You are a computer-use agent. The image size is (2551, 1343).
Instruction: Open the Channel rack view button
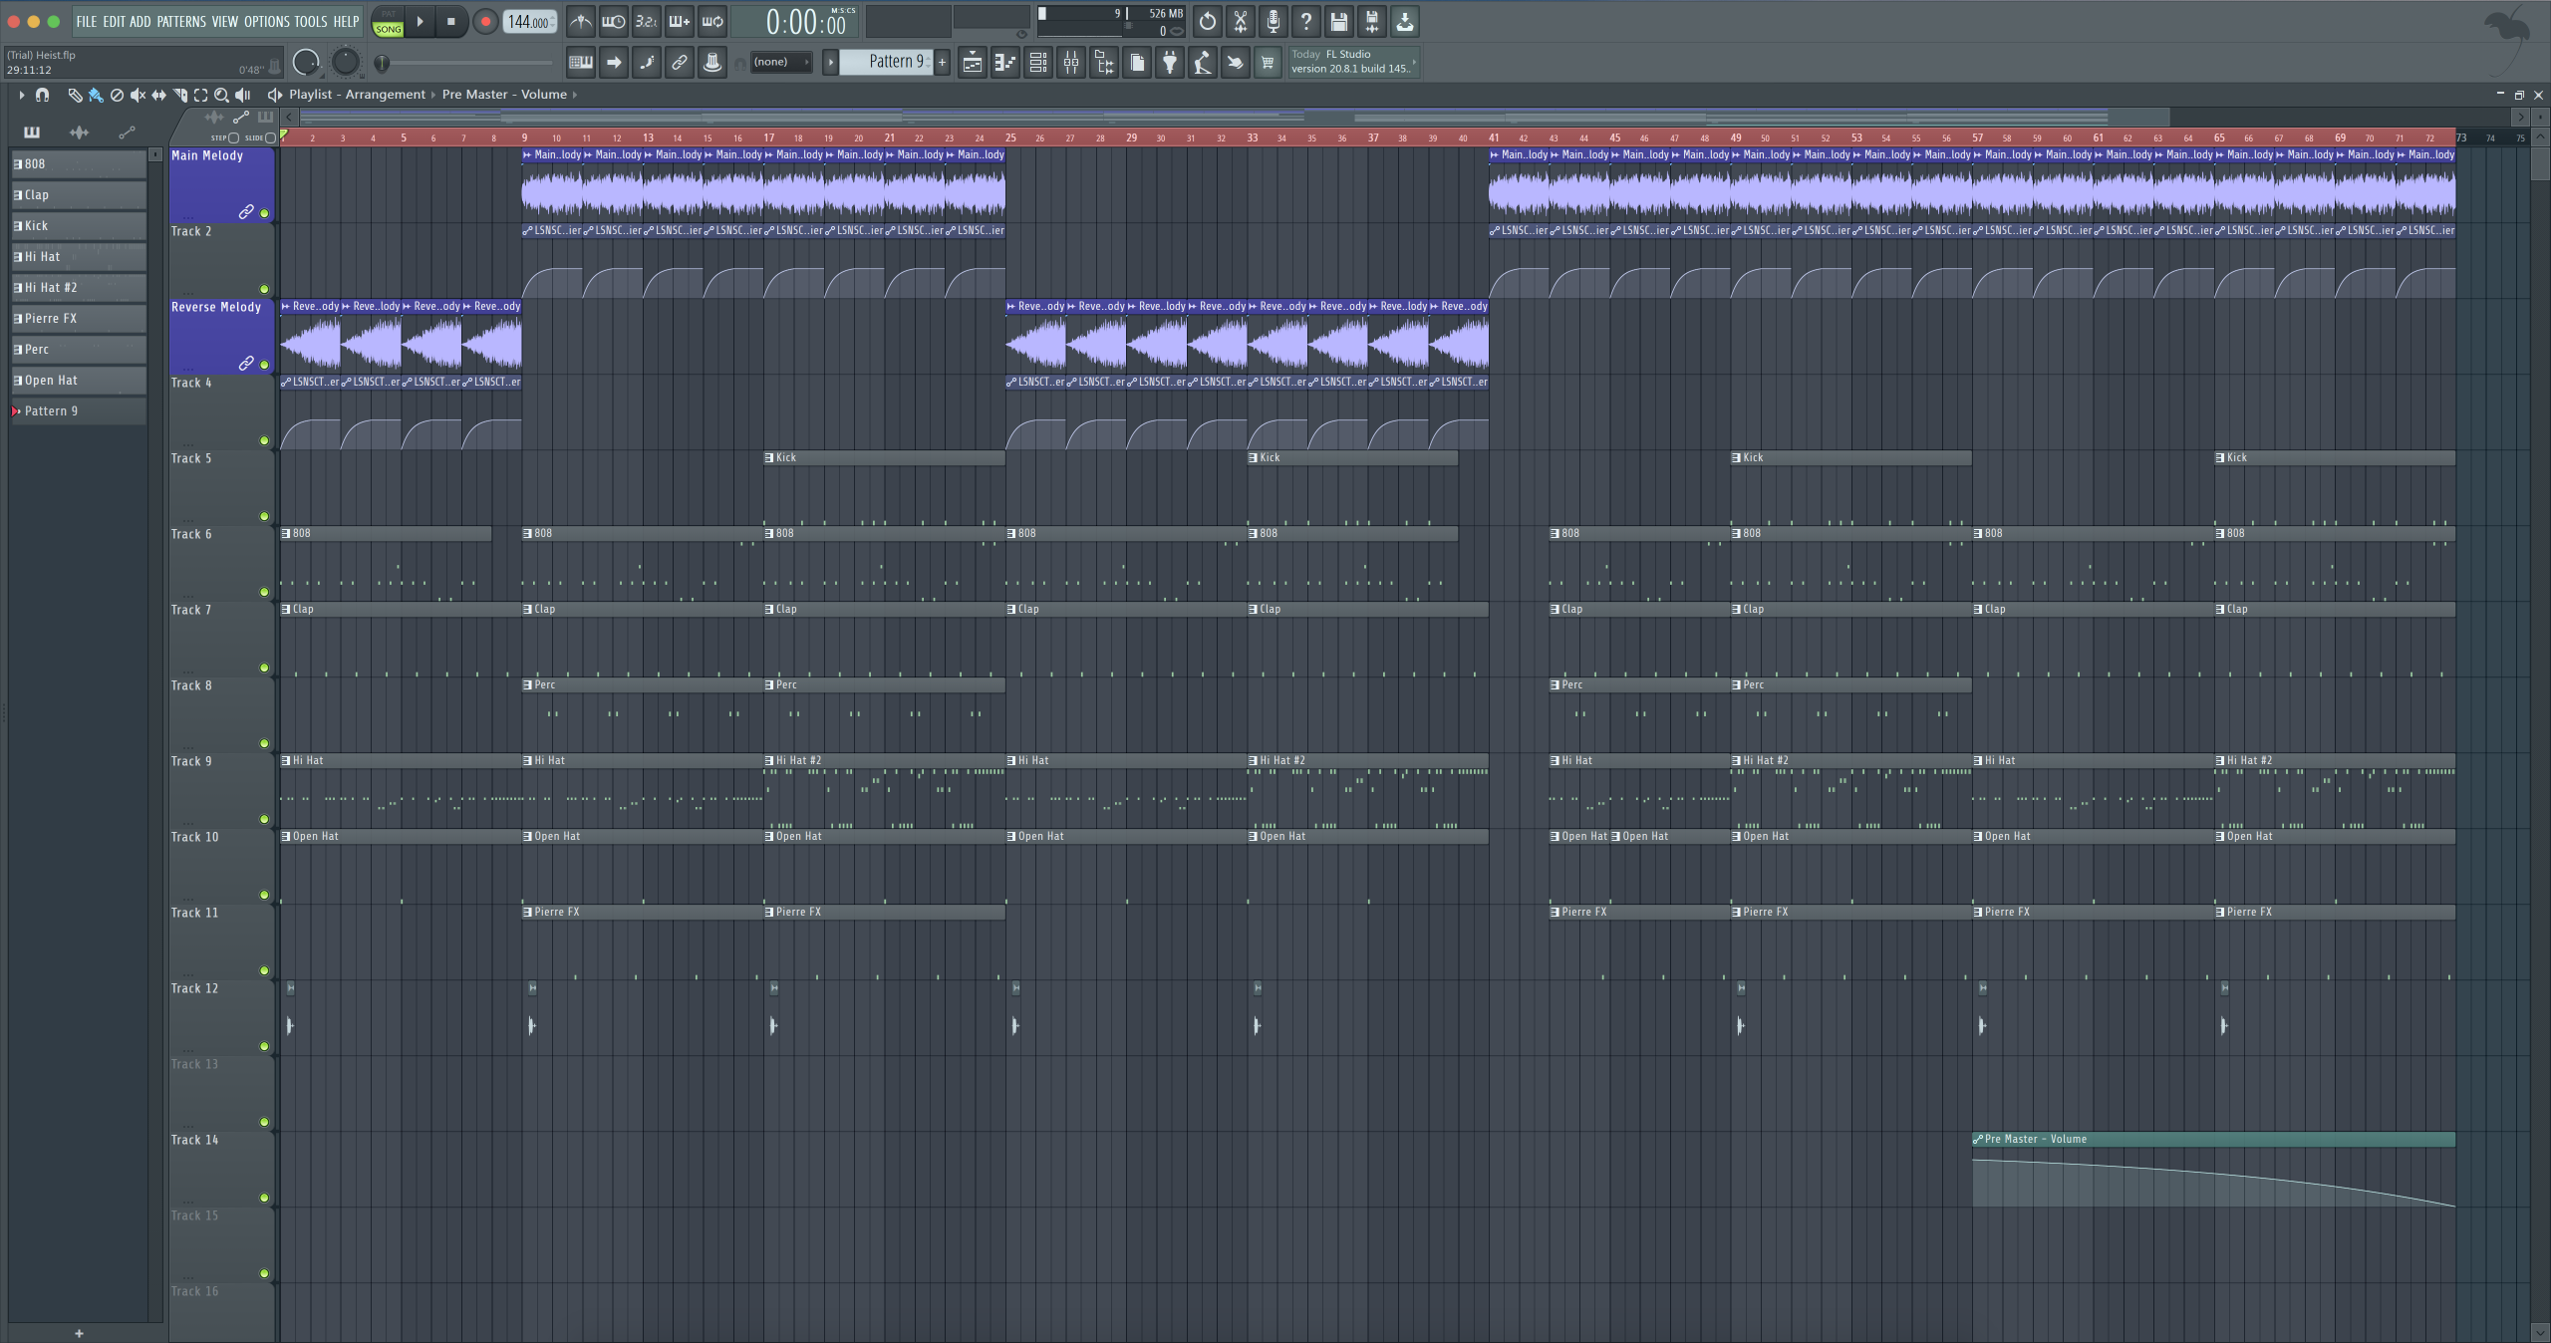pos(1037,63)
